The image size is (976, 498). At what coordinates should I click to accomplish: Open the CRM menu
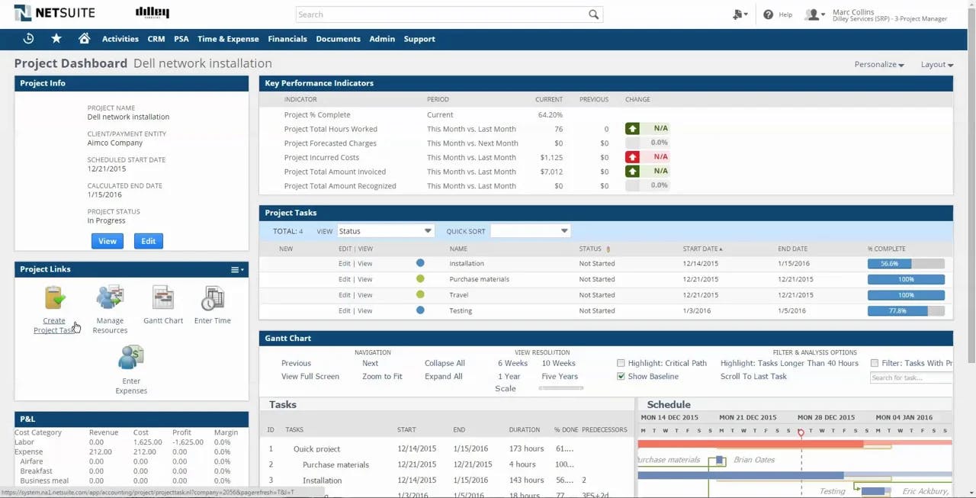[156, 39]
